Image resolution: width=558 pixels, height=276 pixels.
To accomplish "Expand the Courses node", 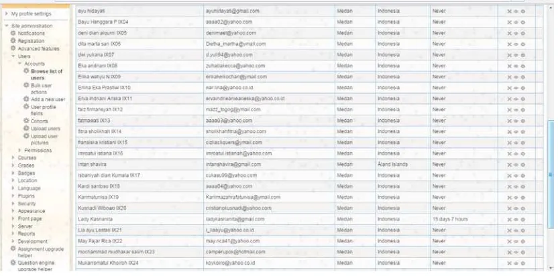I will pyautogui.click(x=13, y=157).
